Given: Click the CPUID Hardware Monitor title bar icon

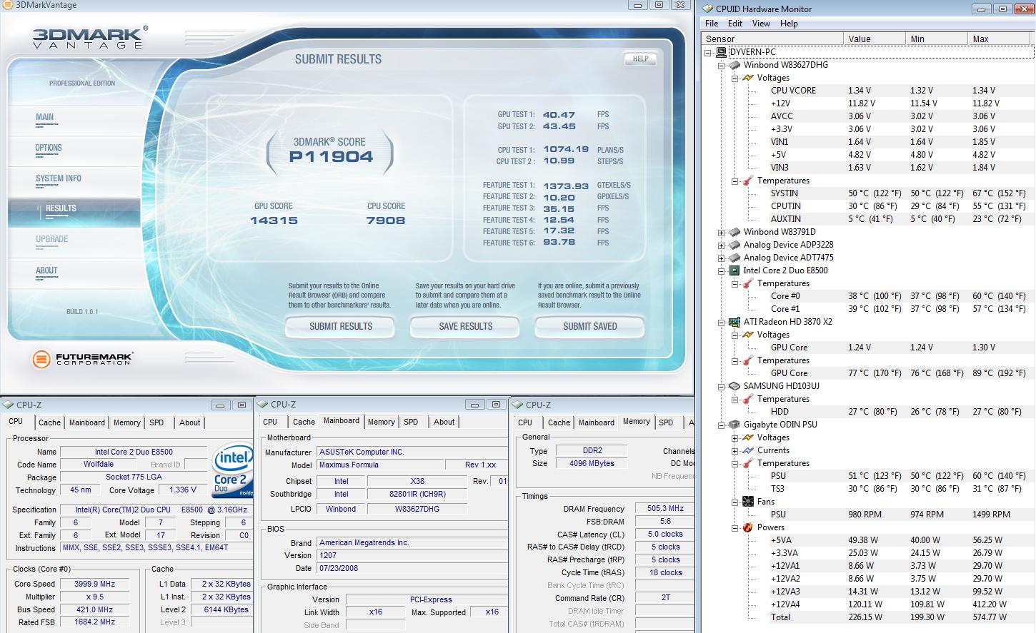Looking at the screenshot, I should pyautogui.click(x=707, y=9).
